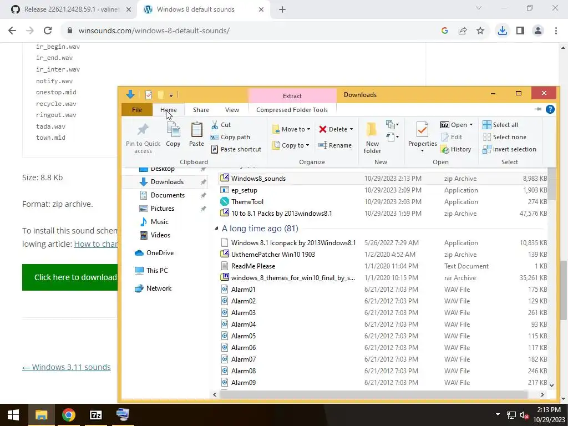568x426 pixels.
Task: Open Chrome side panel icon
Action: [x=520, y=31]
